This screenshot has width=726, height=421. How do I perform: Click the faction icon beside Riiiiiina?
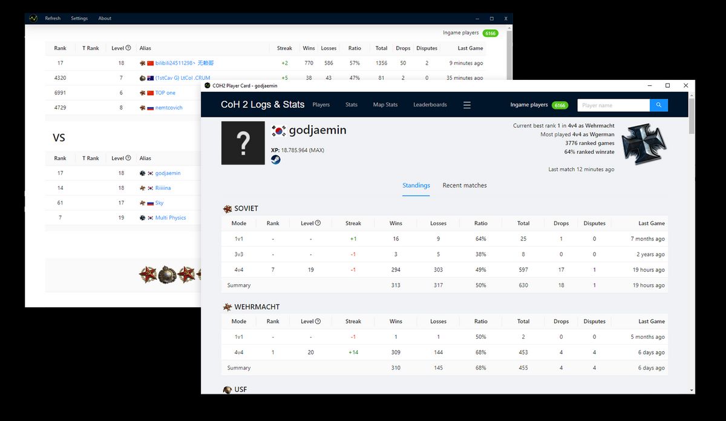tap(143, 188)
